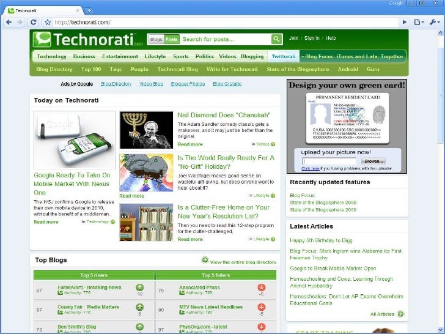Reload the page with the refresh icon

coord(33,22)
